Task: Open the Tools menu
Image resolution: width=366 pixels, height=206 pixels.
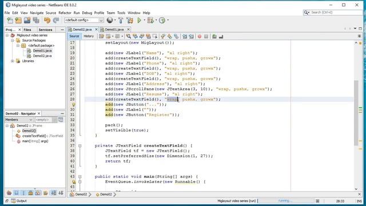Action: pos(121,13)
